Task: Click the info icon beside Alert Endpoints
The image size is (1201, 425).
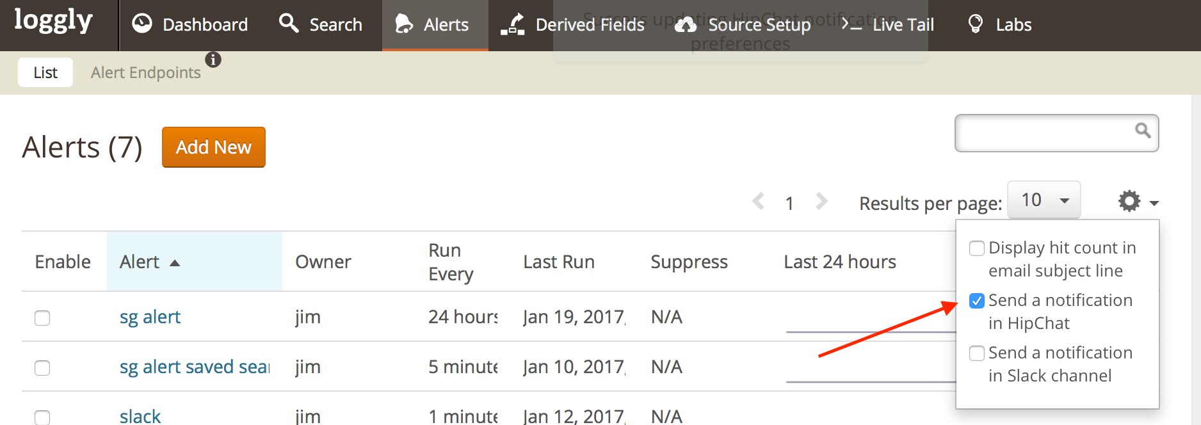Action: [x=213, y=60]
